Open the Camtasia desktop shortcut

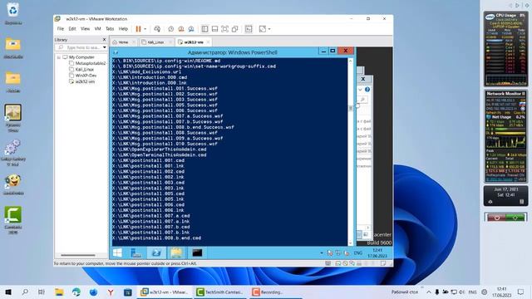[x=13, y=219]
